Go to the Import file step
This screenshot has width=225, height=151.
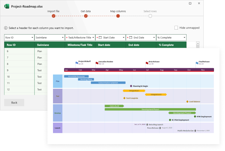53,15
